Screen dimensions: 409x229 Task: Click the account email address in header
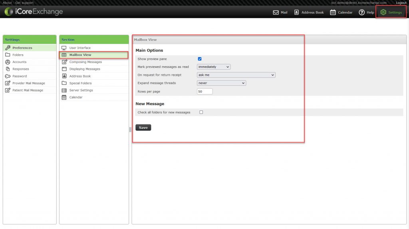point(359,3)
